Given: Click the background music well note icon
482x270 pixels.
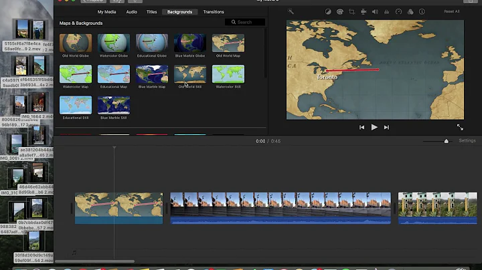Looking at the screenshot, I should pyautogui.click(x=74, y=253).
